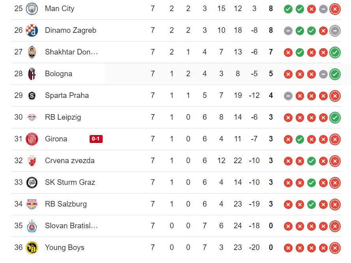The height and width of the screenshot is (263, 351).
Task: Open the Slovan Bratislava team link
Action: [x=71, y=226]
